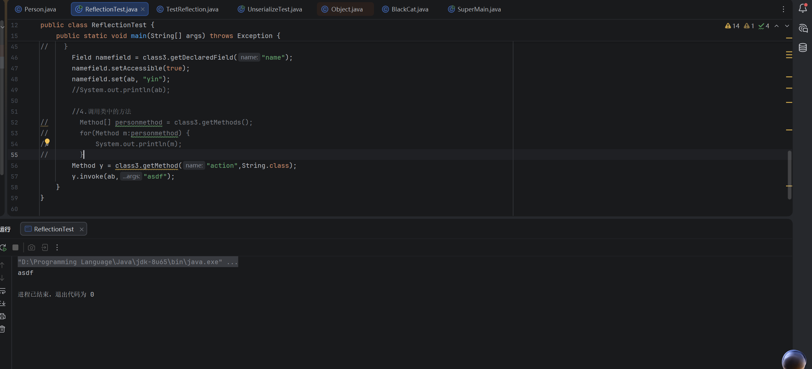Viewport: 812px width, 369px height.
Task: Click the yellow lightbulb quick-fix icon
Action: [47, 142]
